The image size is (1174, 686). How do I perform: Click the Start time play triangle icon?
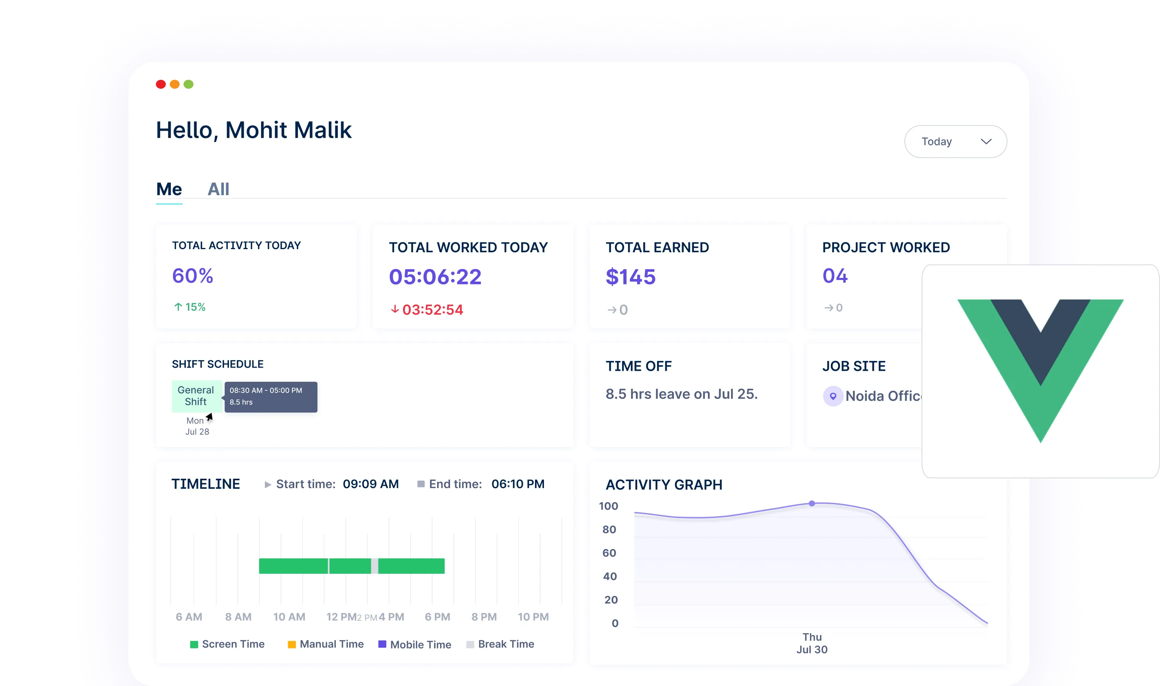click(267, 484)
